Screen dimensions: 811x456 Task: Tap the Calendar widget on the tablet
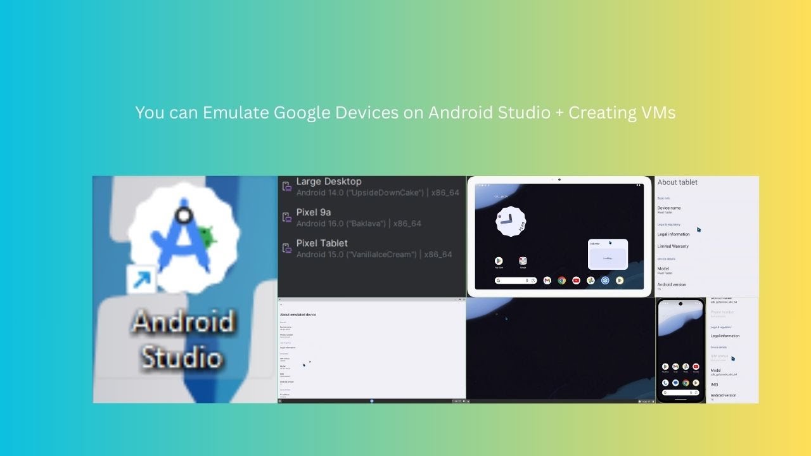click(608, 254)
